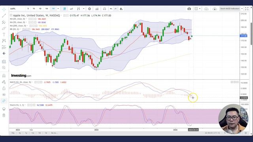This screenshot has width=253, height=142.
Task: Lock all drawing tools
Action: 4,88
